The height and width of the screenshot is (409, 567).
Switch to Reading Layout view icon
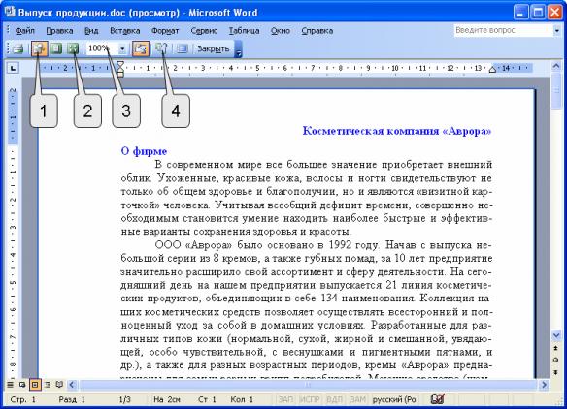[x=59, y=385]
